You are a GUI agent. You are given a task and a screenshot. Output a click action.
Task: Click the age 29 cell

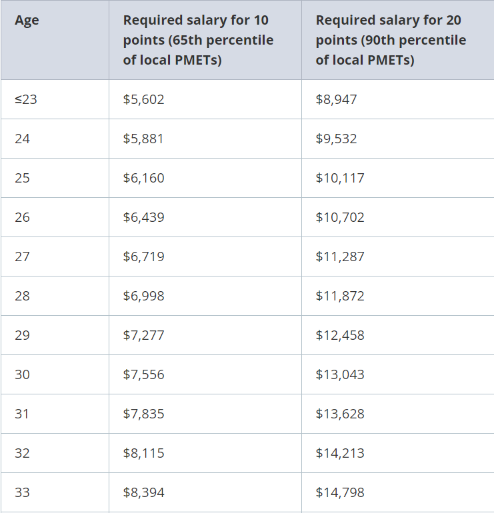(x=55, y=335)
